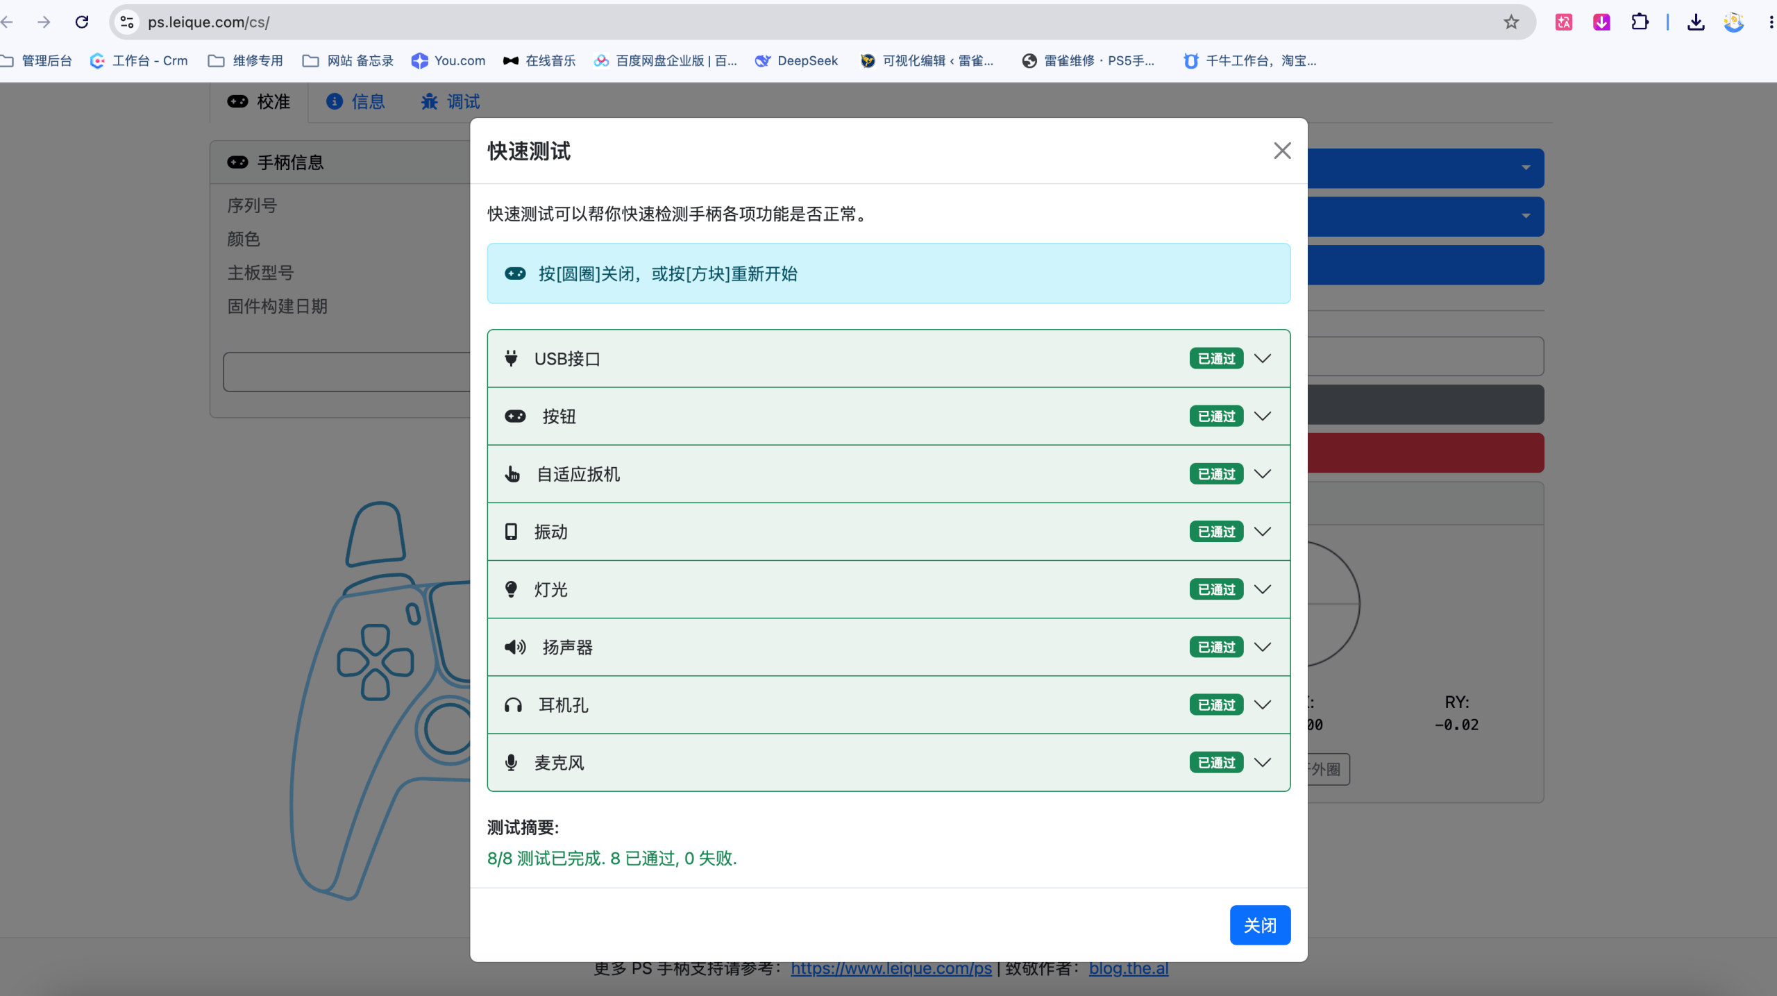Go forward in browser history
Viewport: 1777px width, 996px height.
(x=44, y=22)
